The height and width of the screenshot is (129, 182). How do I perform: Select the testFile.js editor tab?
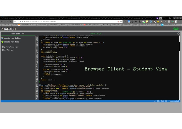pos(96,34)
